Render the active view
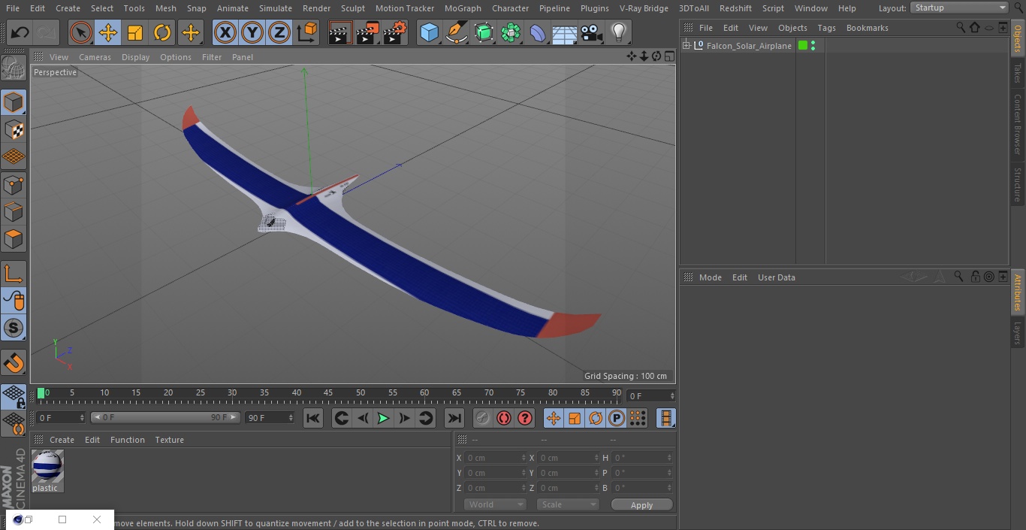Image resolution: width=1026 pixels, height=530 pixels. click(x=340, y=33)
